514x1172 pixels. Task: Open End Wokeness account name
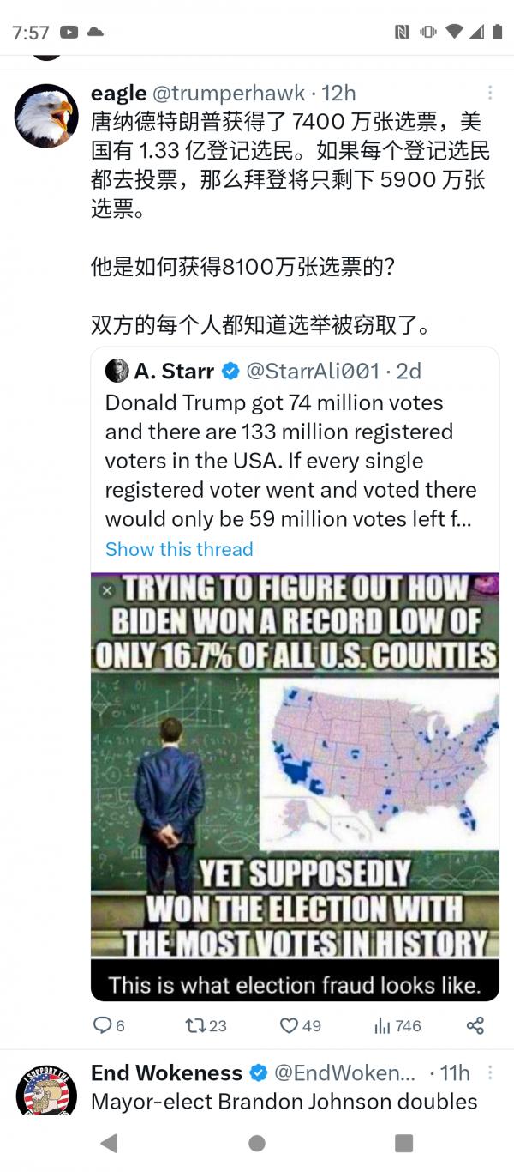(166, 1072)
